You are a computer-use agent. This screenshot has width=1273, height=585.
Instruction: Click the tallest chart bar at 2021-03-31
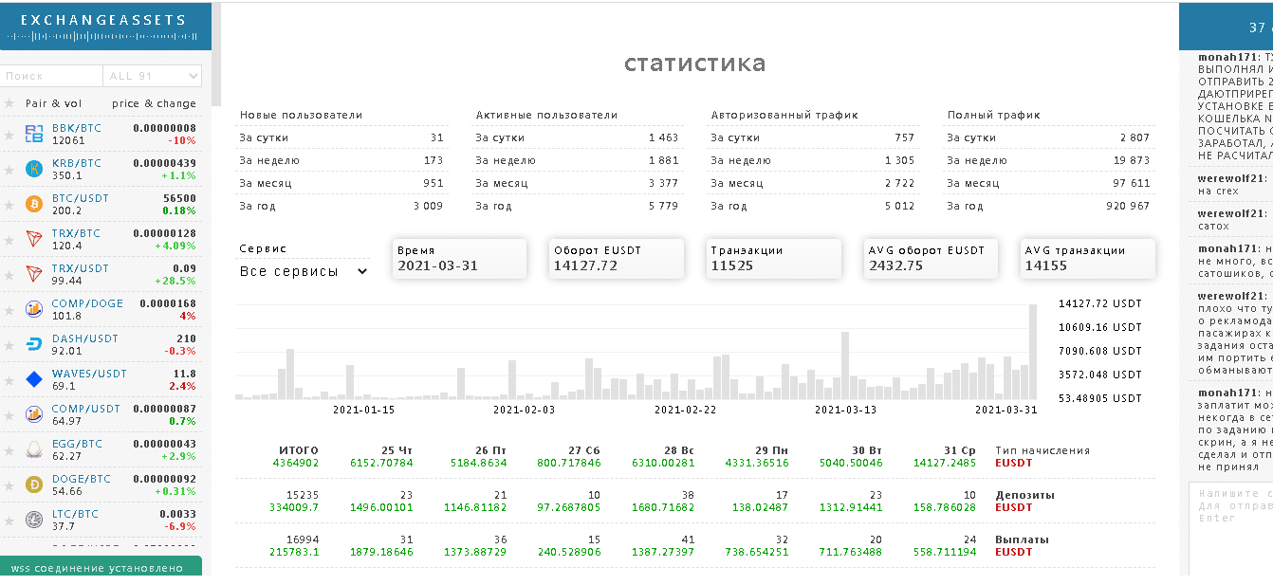click(x=1033, y=351)
